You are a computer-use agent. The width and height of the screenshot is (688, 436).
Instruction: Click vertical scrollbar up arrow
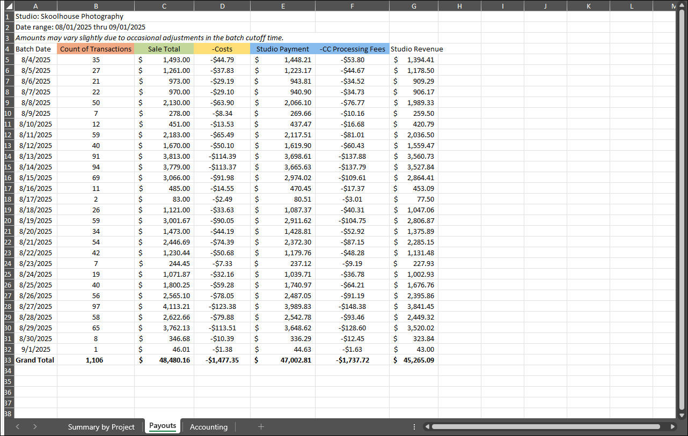click(682, 6)
